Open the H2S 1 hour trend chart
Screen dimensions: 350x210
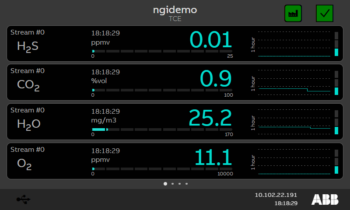click(294, 44)
